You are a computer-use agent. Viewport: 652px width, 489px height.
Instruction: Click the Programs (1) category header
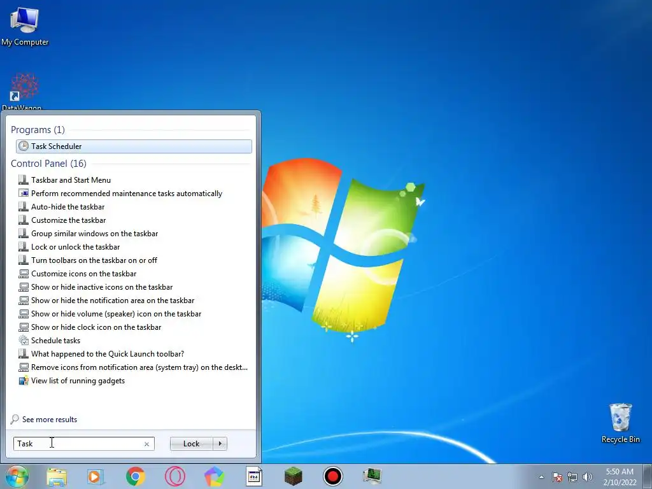(38, 130)
